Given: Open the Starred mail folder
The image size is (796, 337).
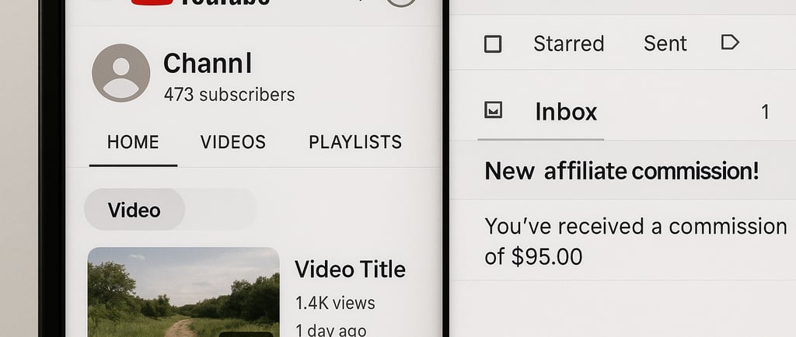Looking at the screenshot, I should (x=568, y=43).
